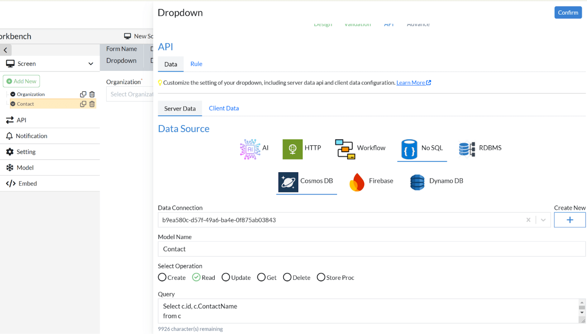Viewport: 587px width, 334px height.
Task: Click the Query box vertical scrollbar
Action: (x=581, y=307)
